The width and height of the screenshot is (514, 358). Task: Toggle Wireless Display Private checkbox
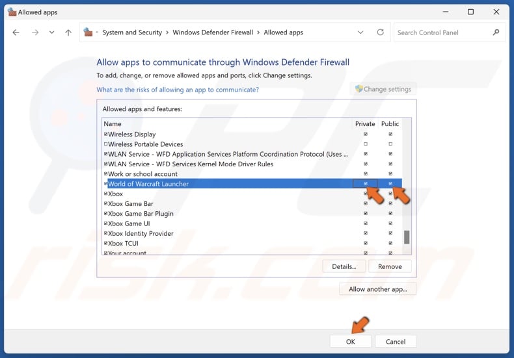click(366, 134)
